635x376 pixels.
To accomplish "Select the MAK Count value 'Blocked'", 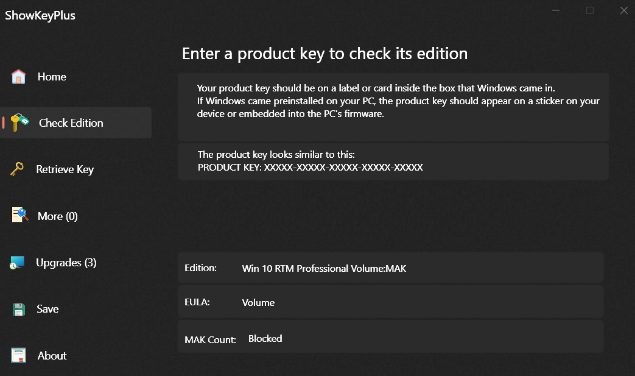I will click(265, 338).
